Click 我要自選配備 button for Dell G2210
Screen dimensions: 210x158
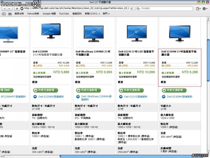click(x=131, y=90)
